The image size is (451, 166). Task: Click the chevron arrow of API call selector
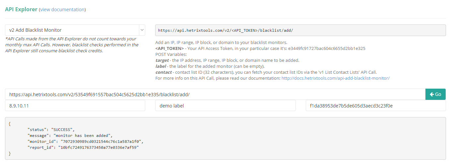point(142,30)
